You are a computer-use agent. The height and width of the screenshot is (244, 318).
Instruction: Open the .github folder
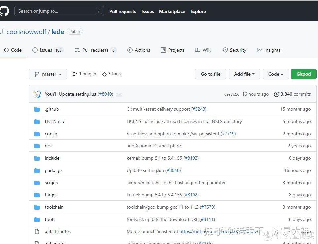[x=52, y=109]
